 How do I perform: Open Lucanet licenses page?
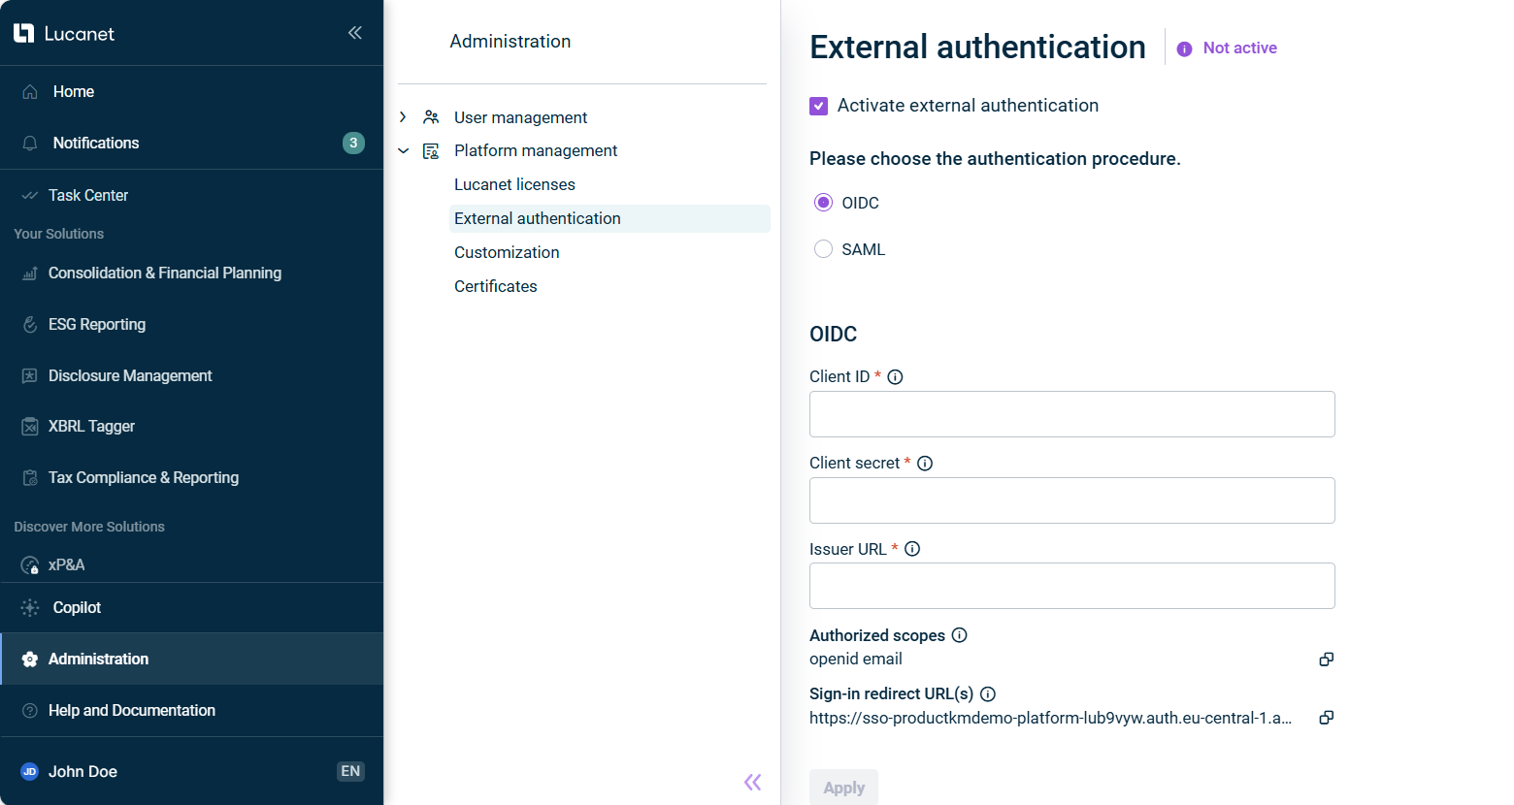point(514,184)
